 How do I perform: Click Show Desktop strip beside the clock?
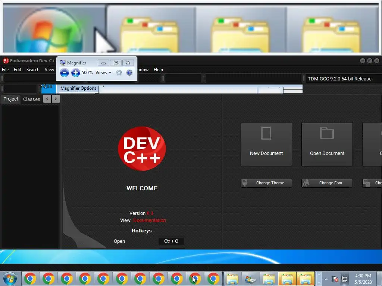click(379, 279)
